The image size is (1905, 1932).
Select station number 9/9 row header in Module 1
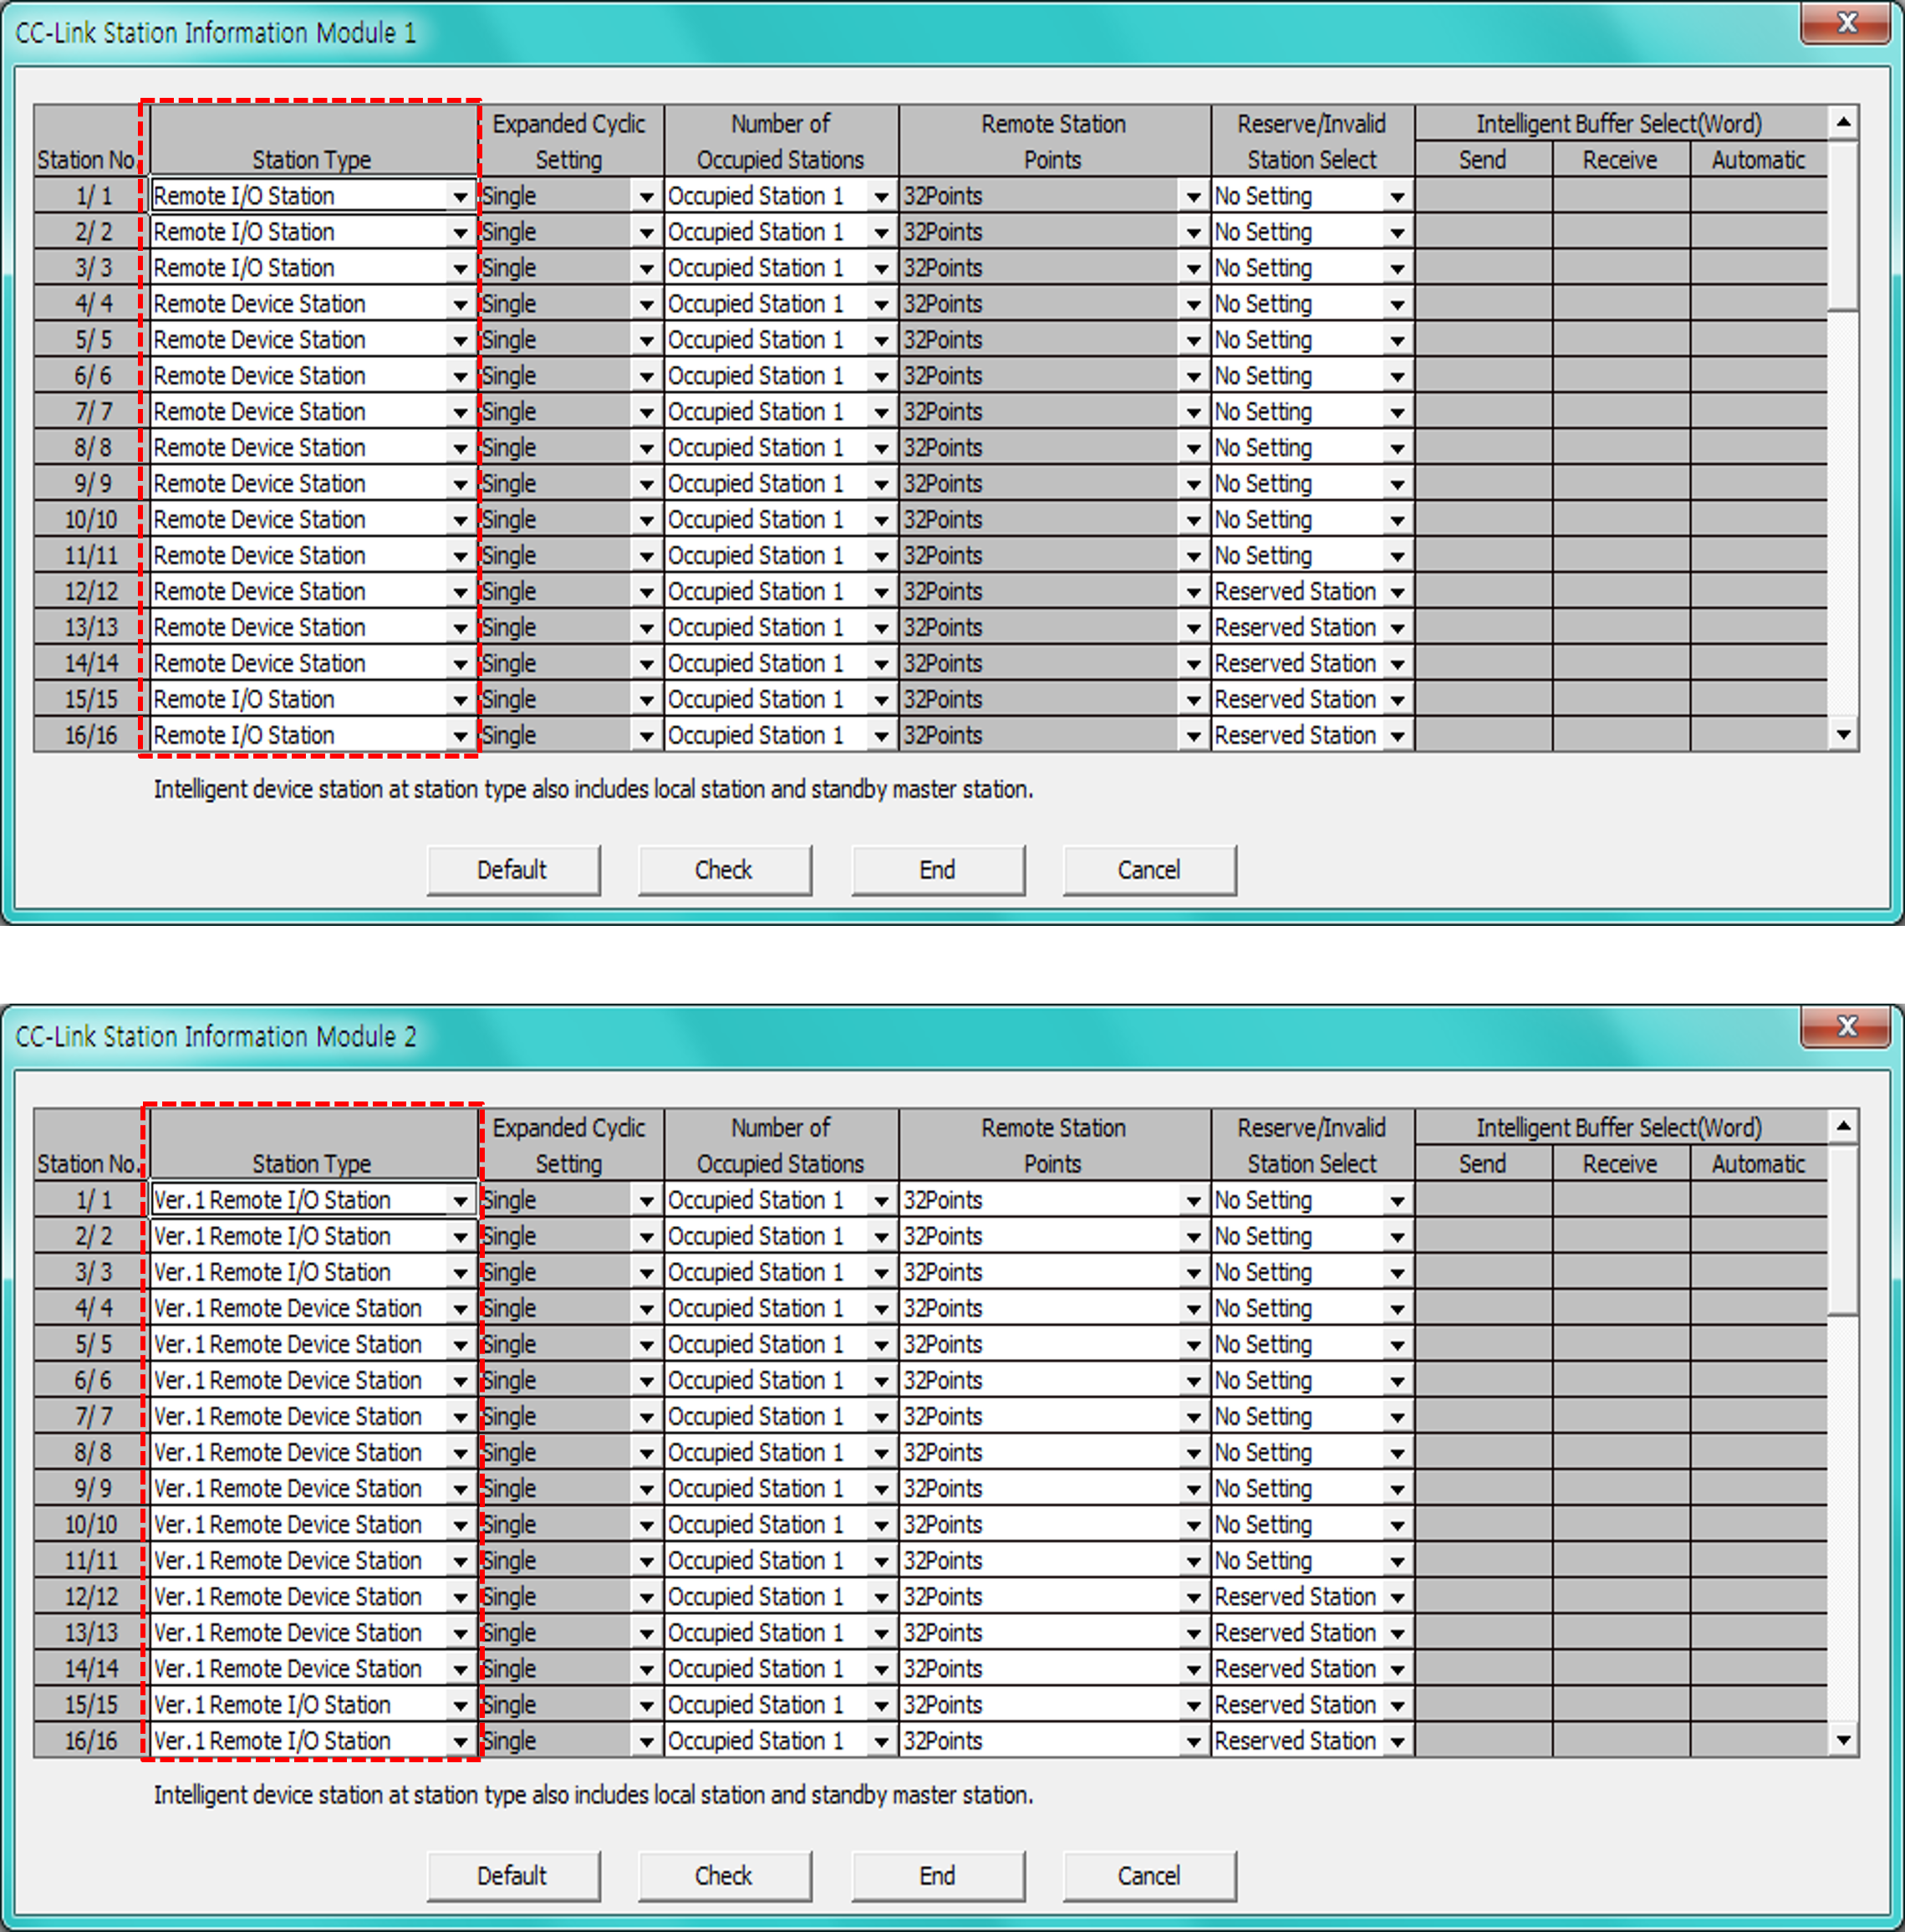92,484
